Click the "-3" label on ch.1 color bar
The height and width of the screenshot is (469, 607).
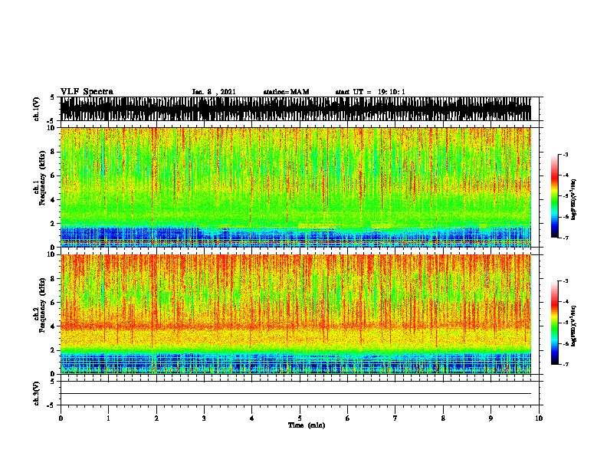pyautogui.click(x=565, y=155)
